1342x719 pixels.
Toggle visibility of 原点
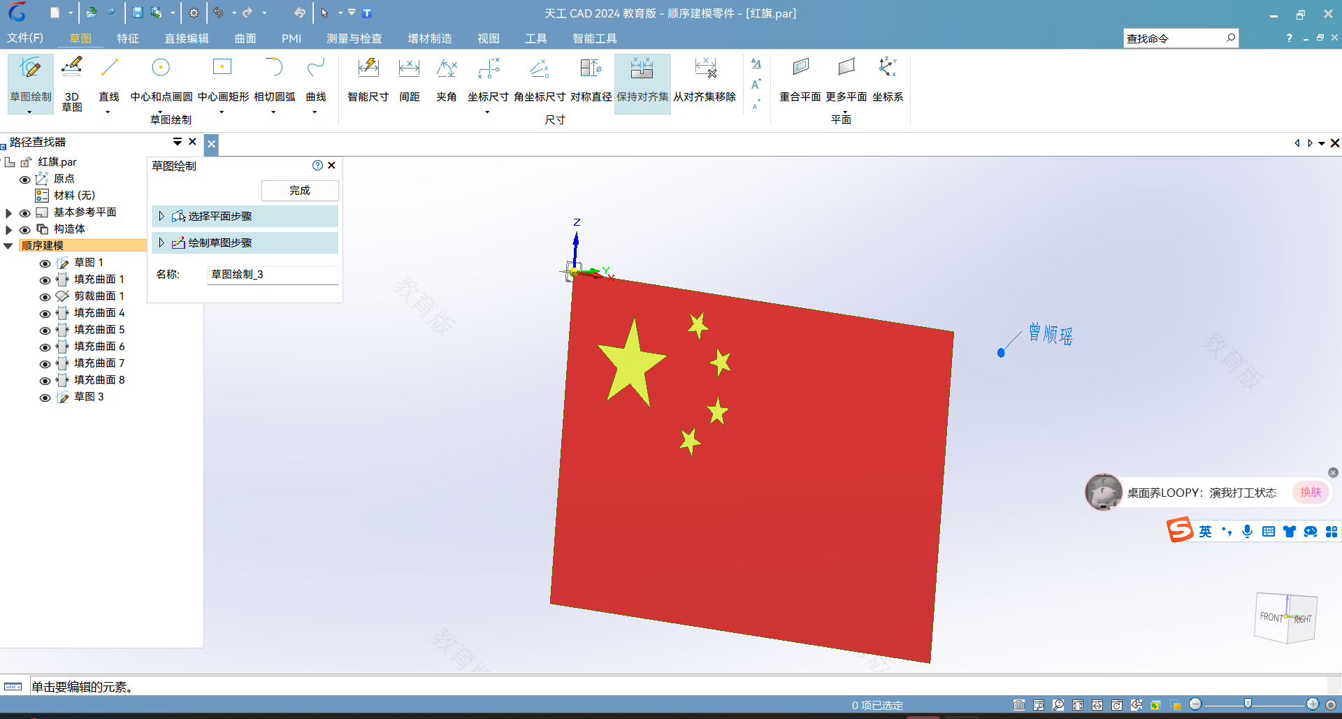click(24, 180)
